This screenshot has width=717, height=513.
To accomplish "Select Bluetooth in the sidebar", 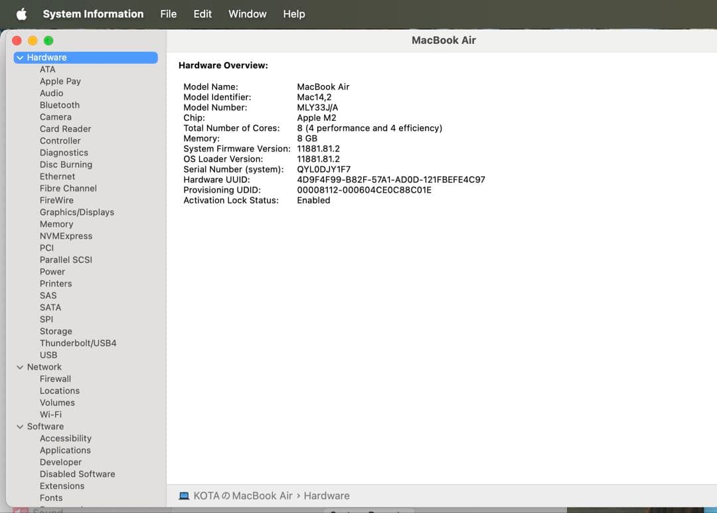I will click(59, 105).
